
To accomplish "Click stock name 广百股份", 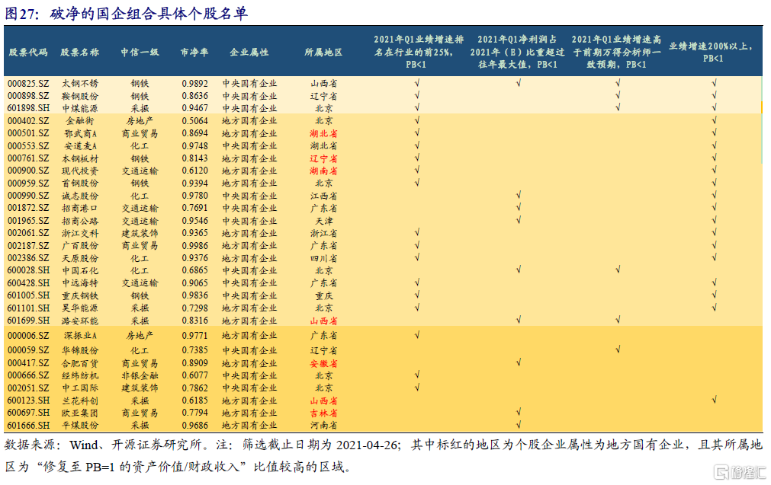I will [x=79, y=245].
